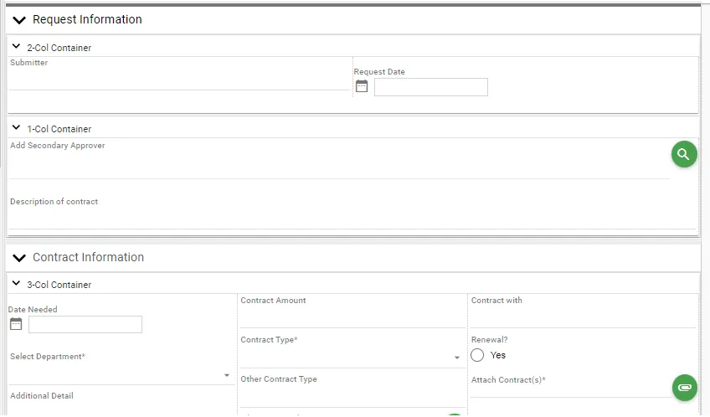The image size is (710, 417).
Task: Collapse the Contract Information section
Action: [x=19, y=258]
